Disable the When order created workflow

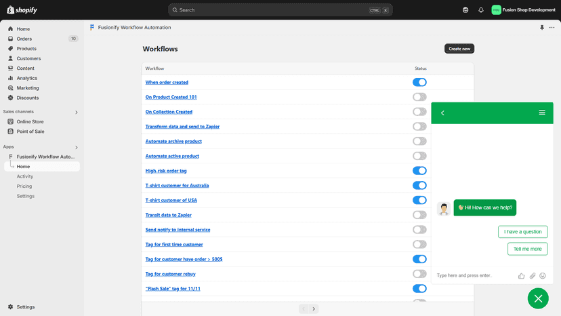[419, 82]
